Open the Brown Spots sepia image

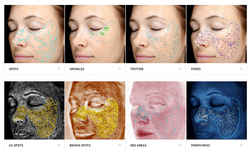click(x=95, y=110)
